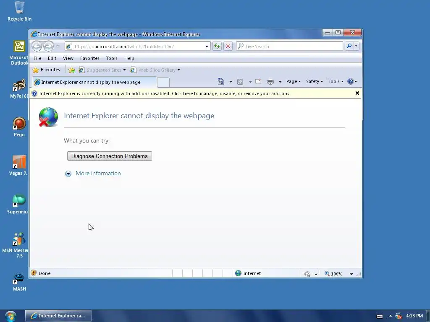Open the recent pages dropdown beside Forward
This screenshot has width=430, height=322.
click(x=58, y=46)
